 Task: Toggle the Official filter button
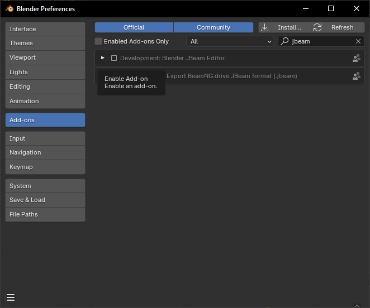point(134,27)
